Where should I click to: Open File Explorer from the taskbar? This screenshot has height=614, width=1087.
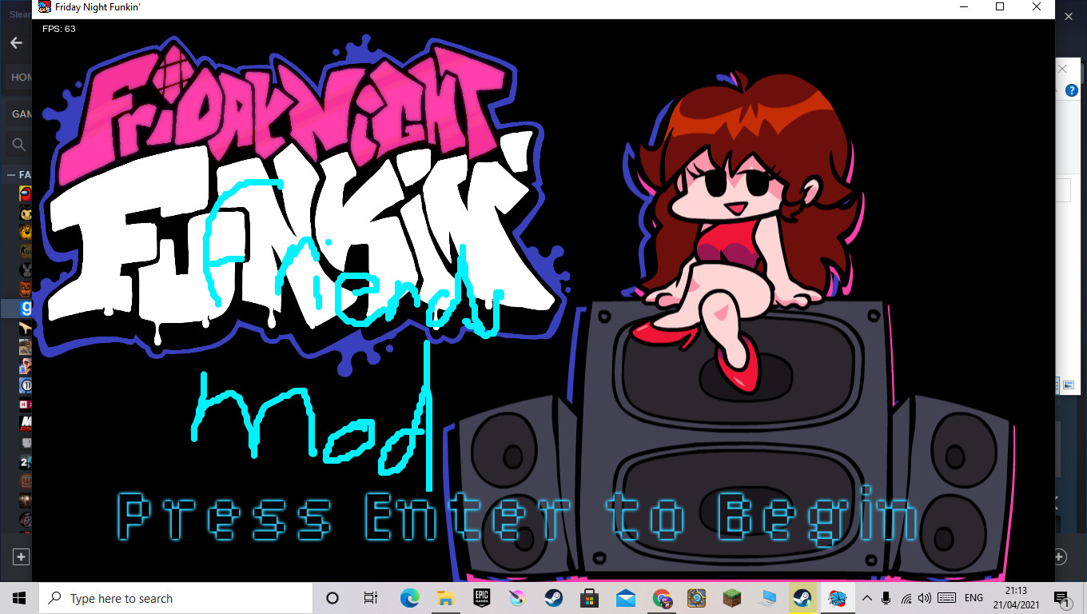coord(445,598)
